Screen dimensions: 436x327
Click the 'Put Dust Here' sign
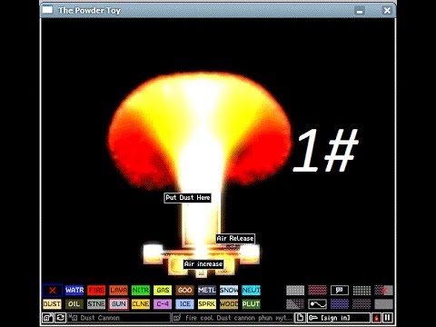187,198
